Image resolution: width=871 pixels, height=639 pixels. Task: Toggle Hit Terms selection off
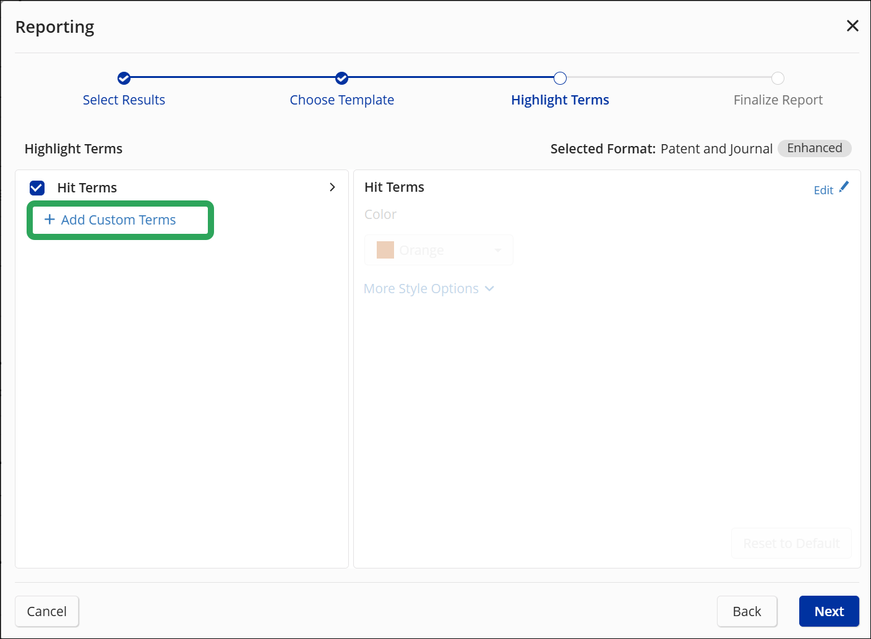pos(36,187)
